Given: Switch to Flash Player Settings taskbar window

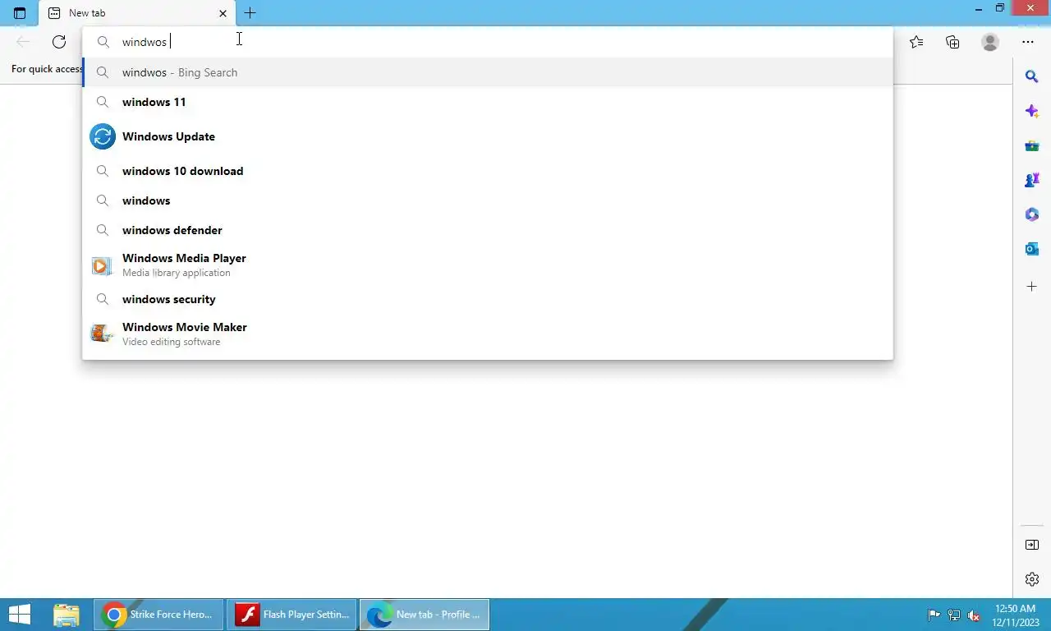Looking at the screenshot, I should click(291, 615).
